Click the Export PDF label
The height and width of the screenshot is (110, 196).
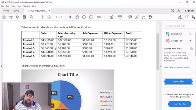click(177, 34)
